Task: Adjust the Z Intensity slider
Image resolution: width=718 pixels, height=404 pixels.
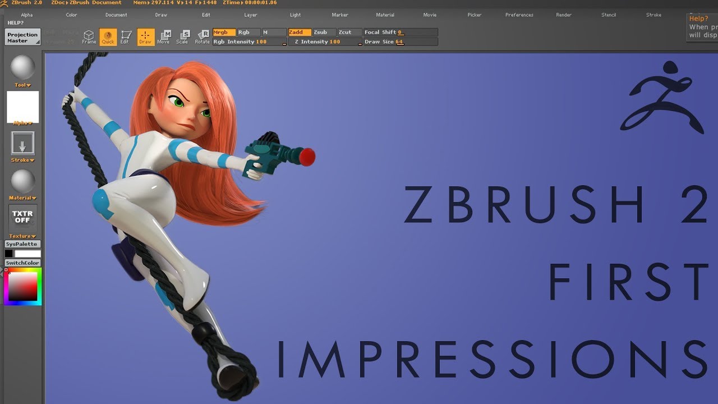Action: (x=325, y=42)
